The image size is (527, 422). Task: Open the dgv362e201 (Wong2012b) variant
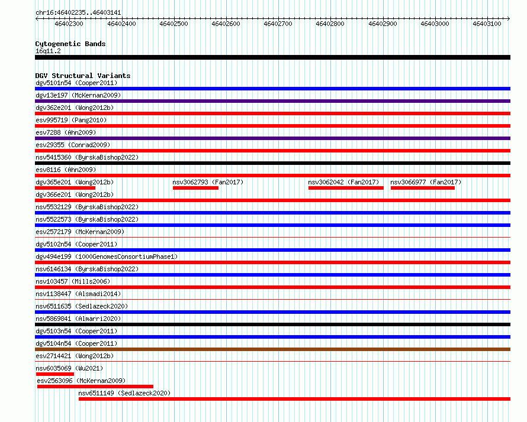point(75,108)
